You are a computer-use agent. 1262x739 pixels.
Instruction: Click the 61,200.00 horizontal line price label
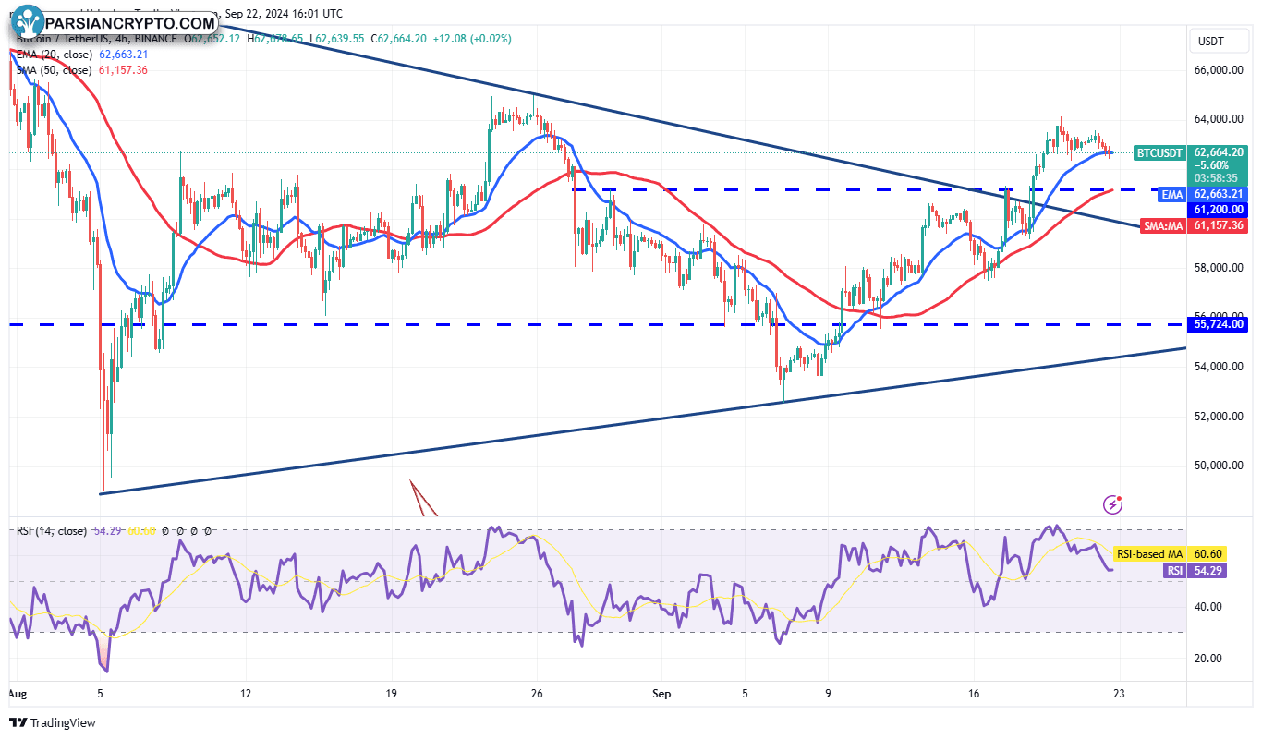[1218, 210]
